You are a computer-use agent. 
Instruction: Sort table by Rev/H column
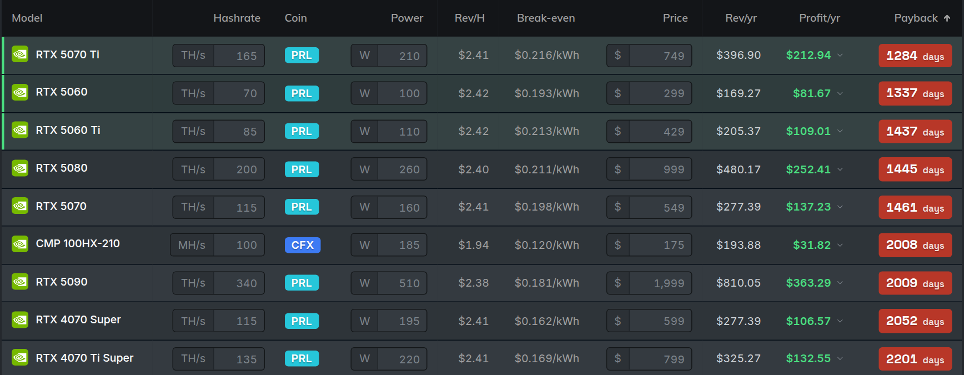point(470,18)
